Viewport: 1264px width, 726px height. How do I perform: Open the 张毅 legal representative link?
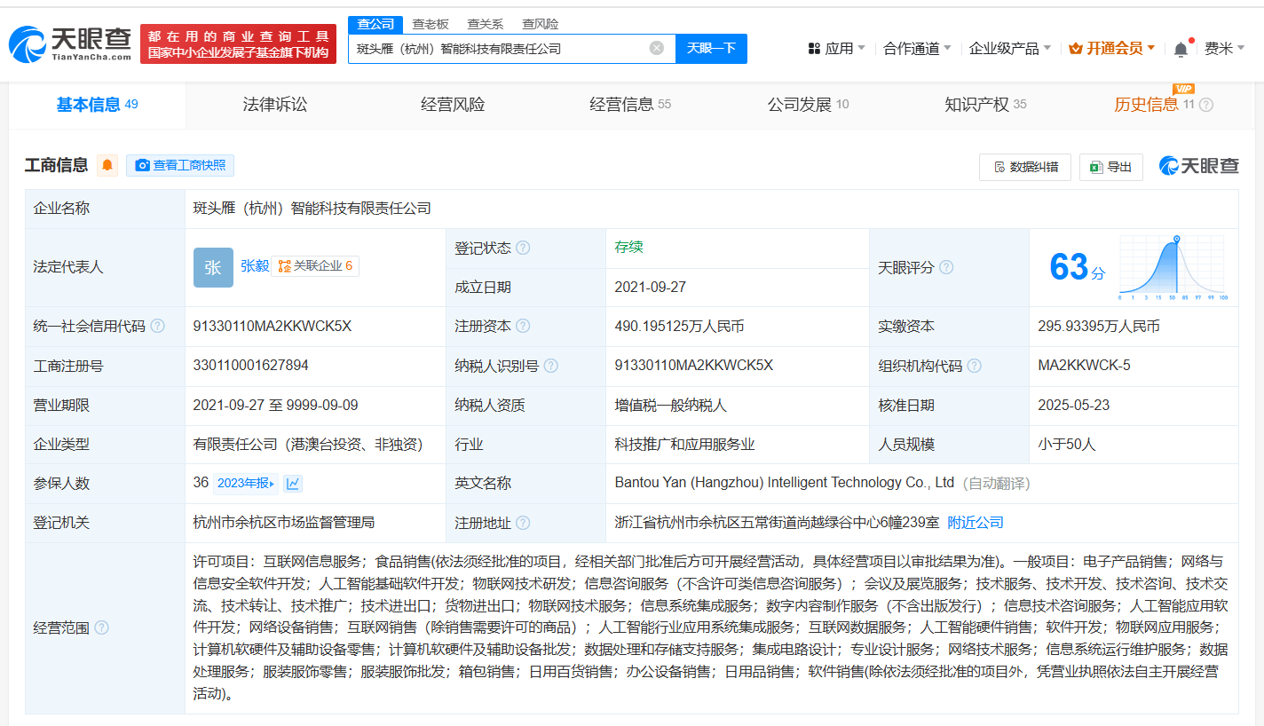(x=254, y=266)
